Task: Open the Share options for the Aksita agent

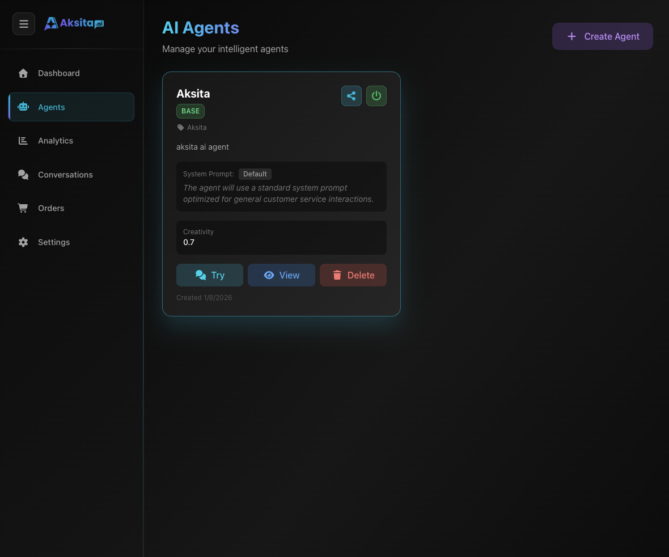Action: click(x=351, y=95)
